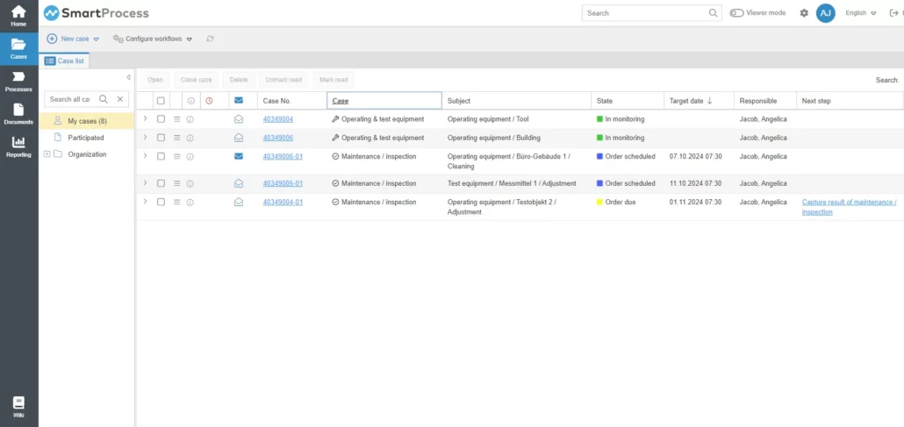
Task: Open the New case dropdown arrow
Action: (97, 39)
